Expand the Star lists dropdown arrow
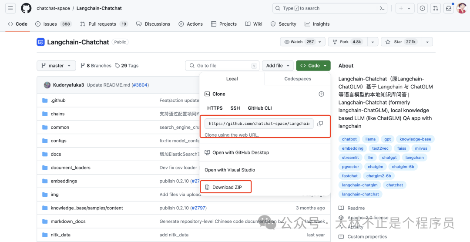Screen dimensions: 470x242 tap(427, 42)
